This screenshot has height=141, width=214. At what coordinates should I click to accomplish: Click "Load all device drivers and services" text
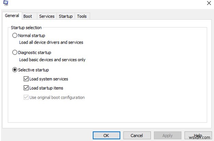tap(51, 42)
